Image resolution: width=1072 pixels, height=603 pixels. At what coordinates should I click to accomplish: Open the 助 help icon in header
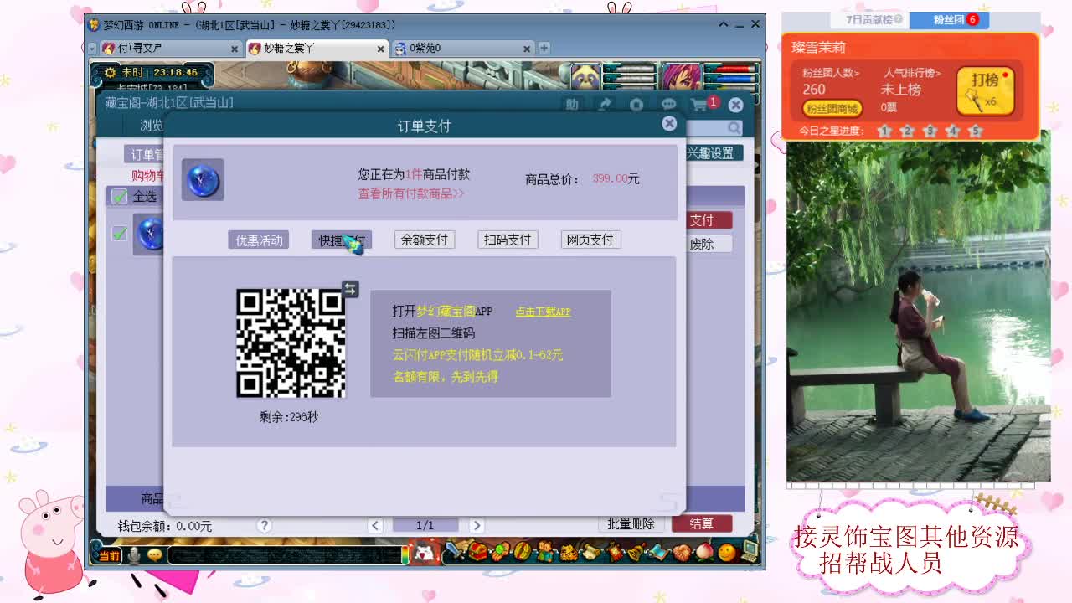(572, 105)
